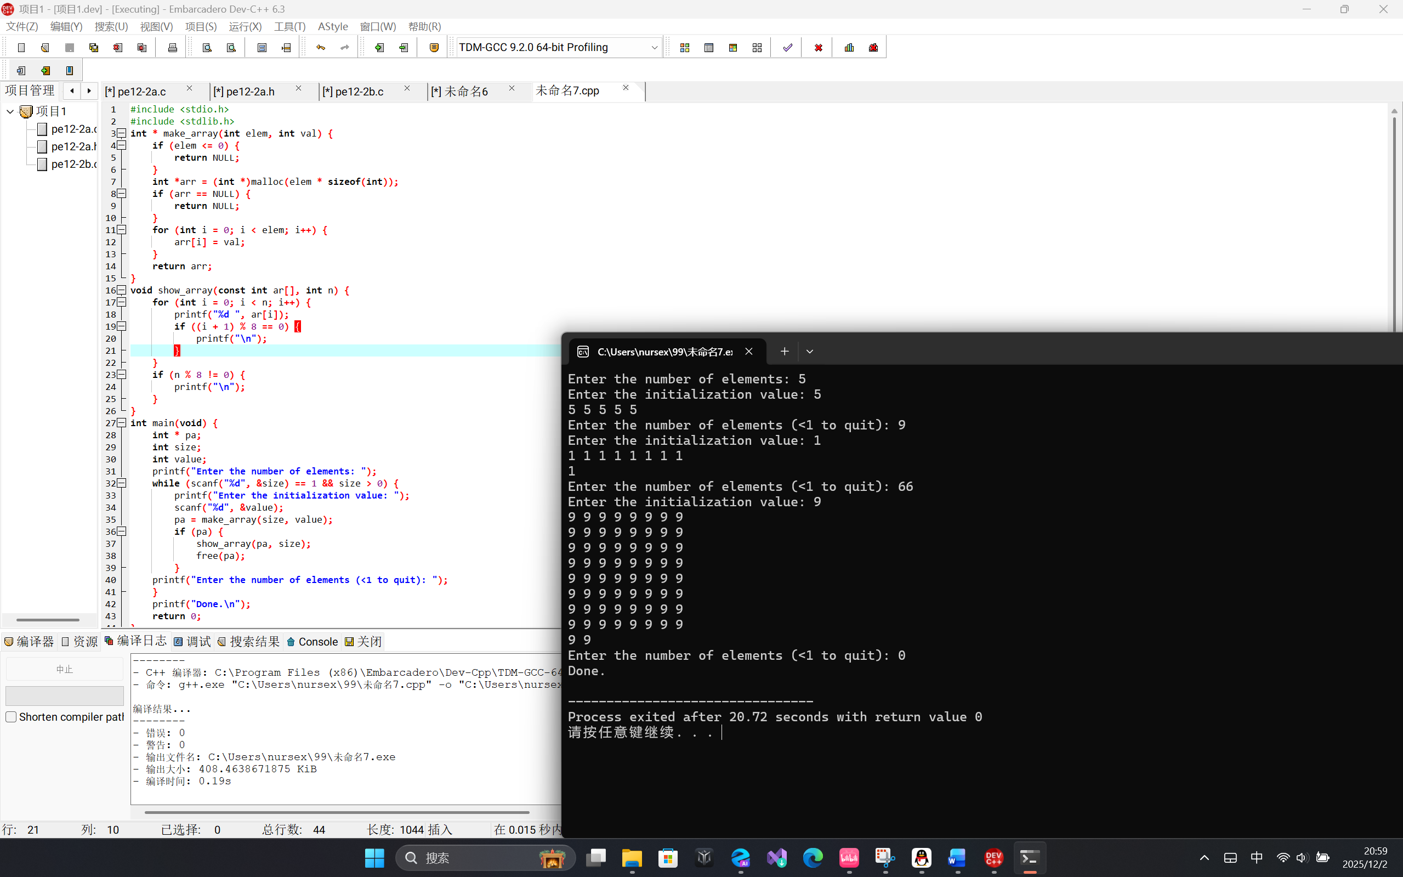Click the Profile analysis bar chart icon
This screenshot has width=1403, height=877.
point(849,48)
